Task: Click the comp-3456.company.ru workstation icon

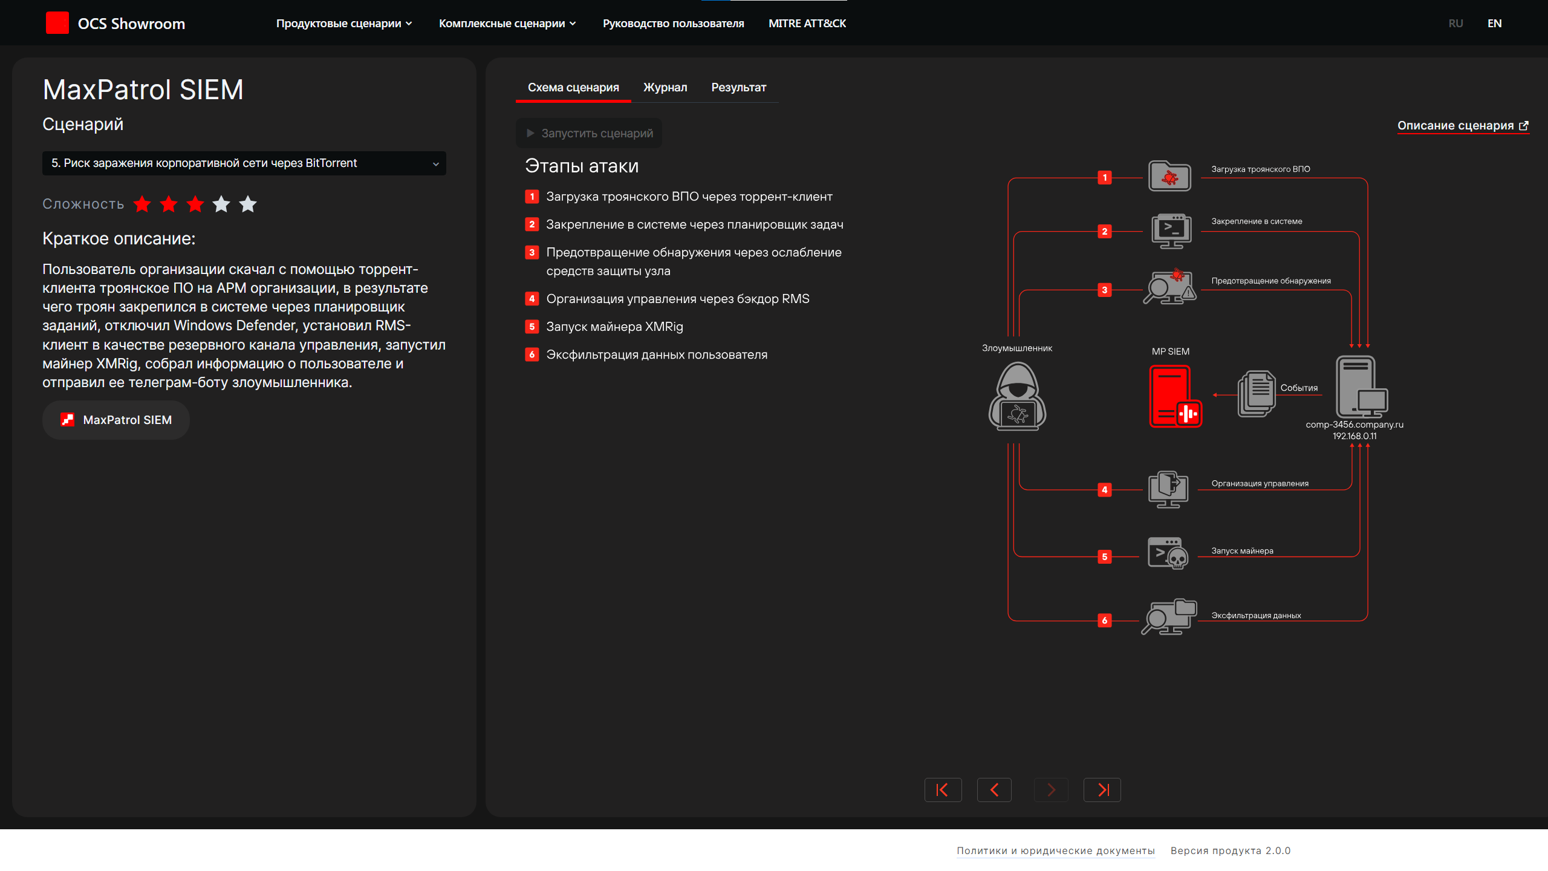Action: 1362,387
